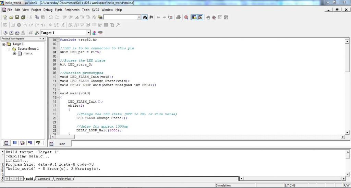Select main.c in the project tree

(28, 53)
